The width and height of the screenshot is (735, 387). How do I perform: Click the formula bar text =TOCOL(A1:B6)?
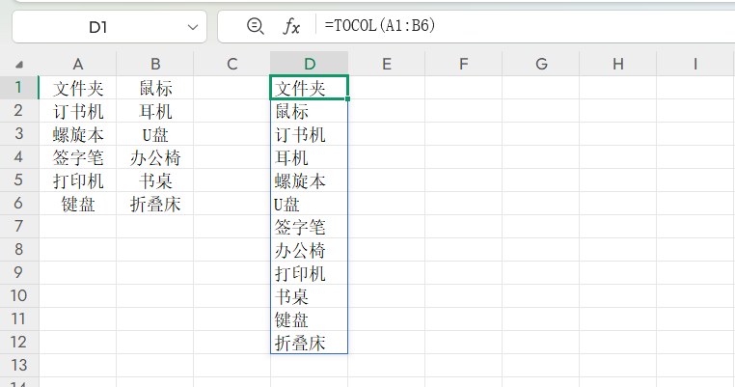point(380,25)
